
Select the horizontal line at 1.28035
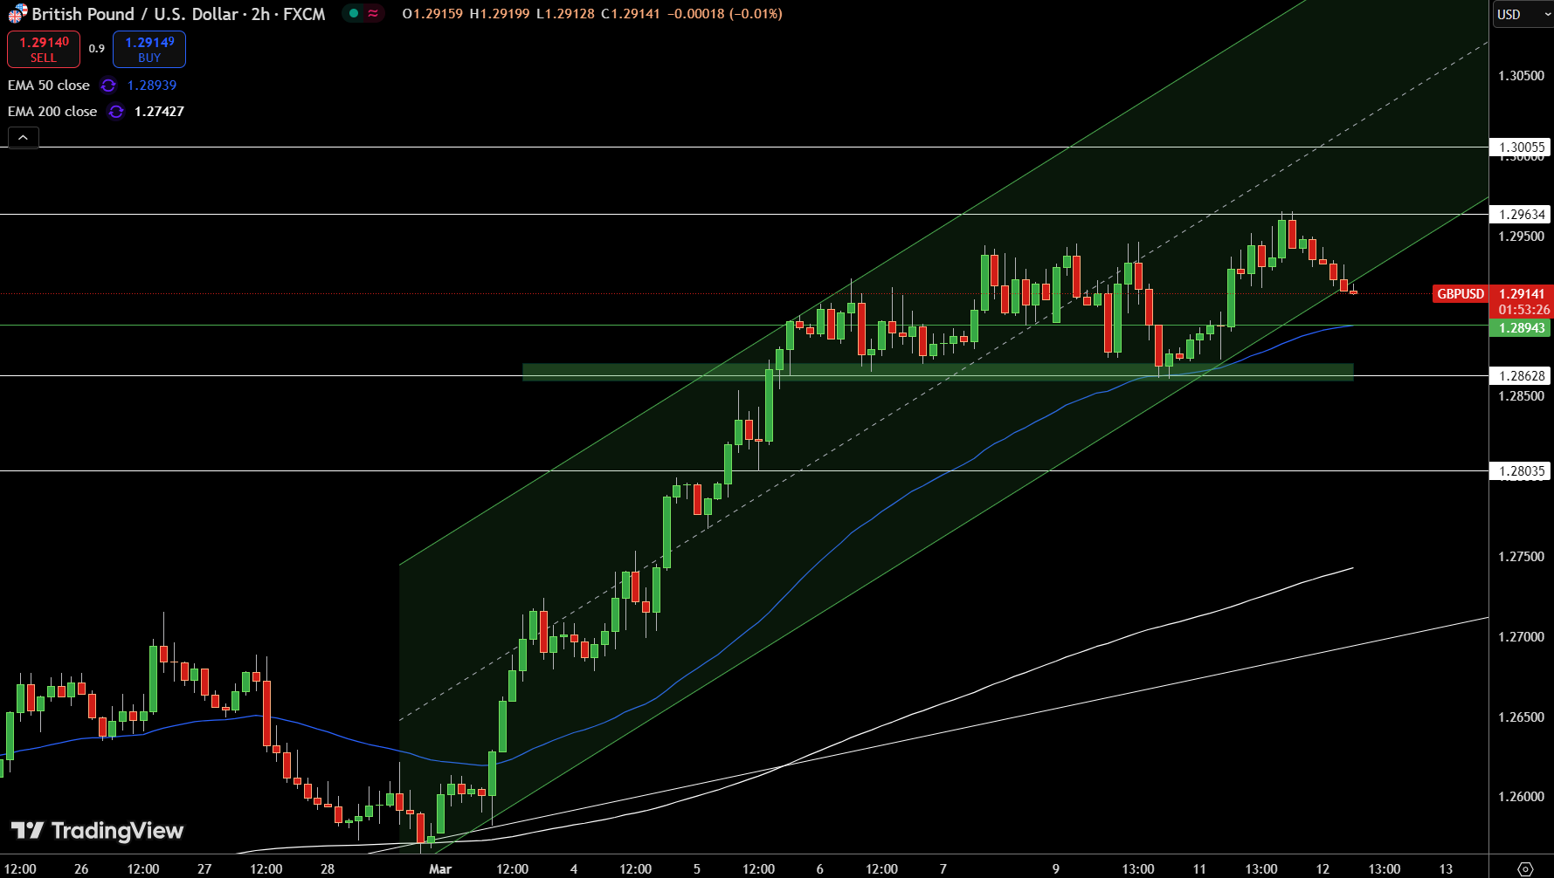point(744,471)
